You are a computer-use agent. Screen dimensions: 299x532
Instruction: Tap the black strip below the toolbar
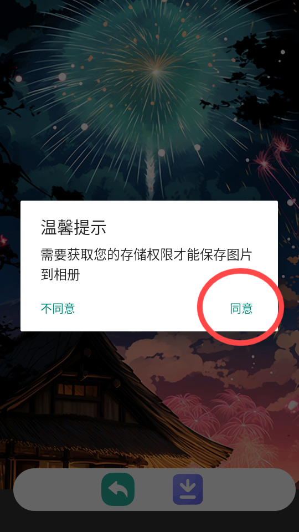point(149,523)
